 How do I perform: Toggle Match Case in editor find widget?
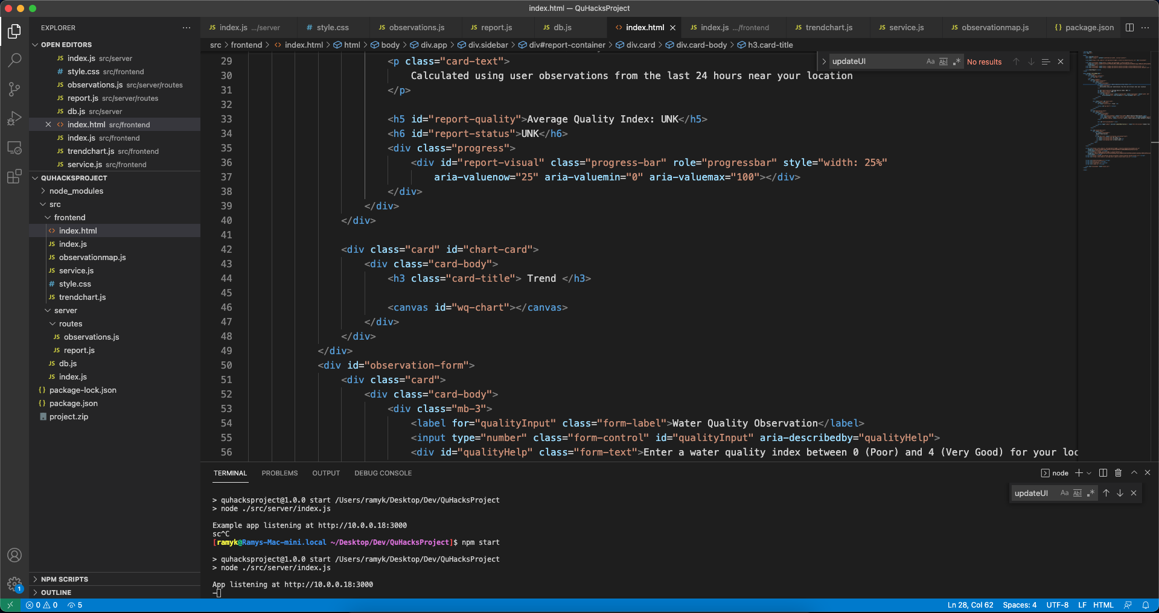click(x=930, y=62)
